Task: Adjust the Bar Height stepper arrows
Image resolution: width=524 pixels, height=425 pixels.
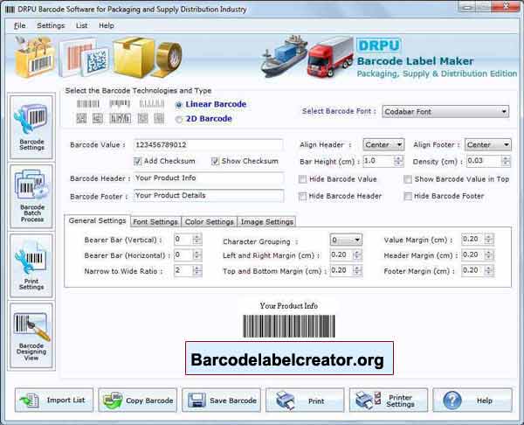Action: point(398,161)
